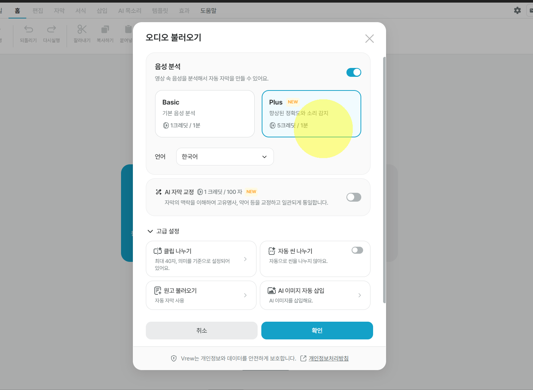533x390 pixels.
Task: Click the redo (다시실행) toolbar icon
Action: click(x=51, y=29)
